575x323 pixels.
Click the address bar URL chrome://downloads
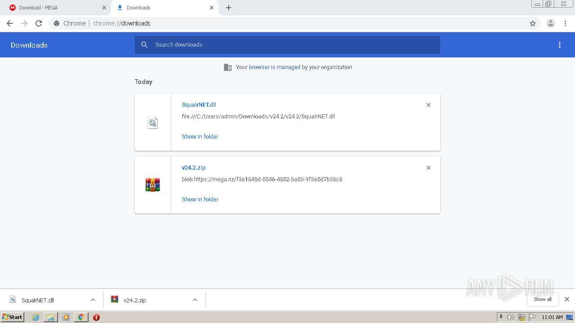pyautogui.click(x=122, y=23)
